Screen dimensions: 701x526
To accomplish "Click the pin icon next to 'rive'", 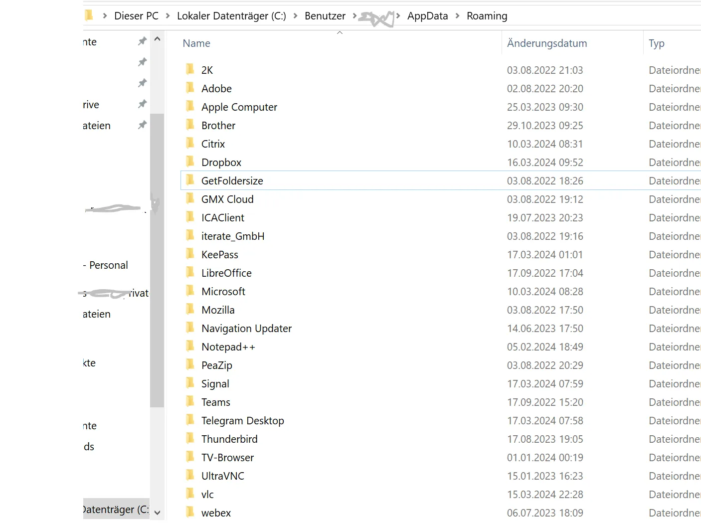I will click(142, 104).
